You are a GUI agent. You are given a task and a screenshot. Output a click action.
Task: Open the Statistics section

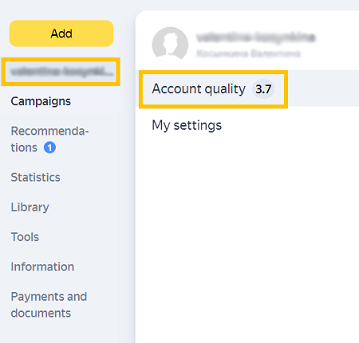(35, 177)
